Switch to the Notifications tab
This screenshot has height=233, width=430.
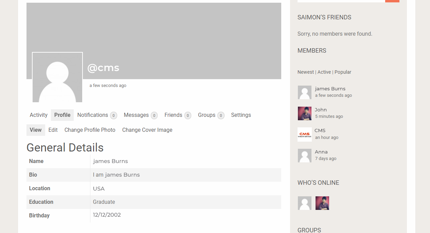(x=93, y=115)
